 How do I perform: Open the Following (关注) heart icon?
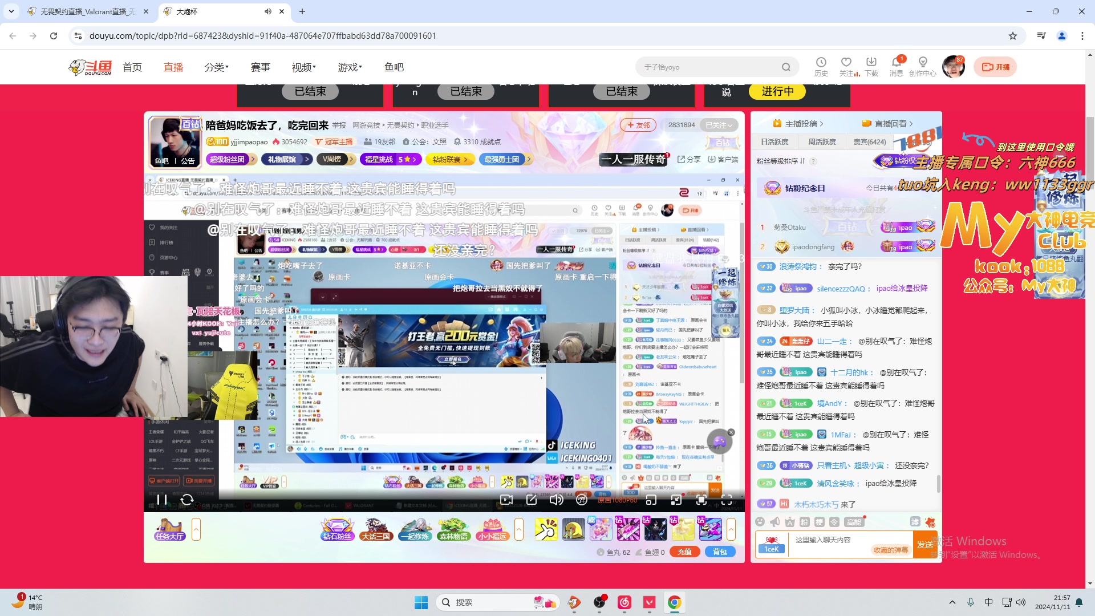coord(846,67)
